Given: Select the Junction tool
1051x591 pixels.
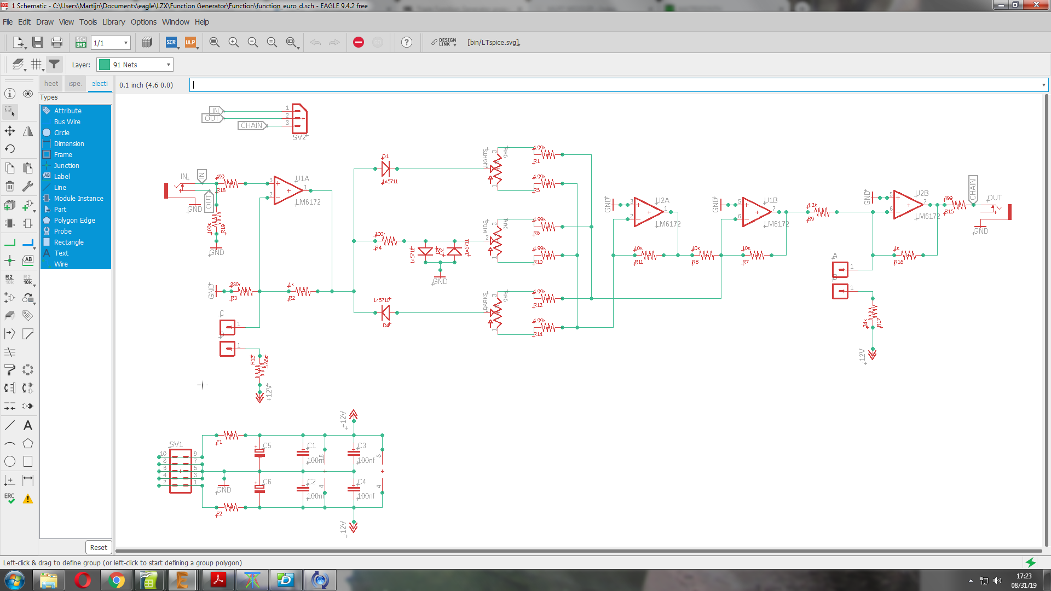Looking at the screenshot, I should coord(10,260).
